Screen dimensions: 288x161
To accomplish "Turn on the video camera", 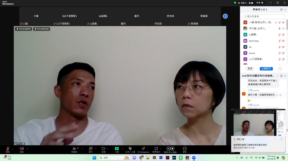I will (x=22, y=148).
